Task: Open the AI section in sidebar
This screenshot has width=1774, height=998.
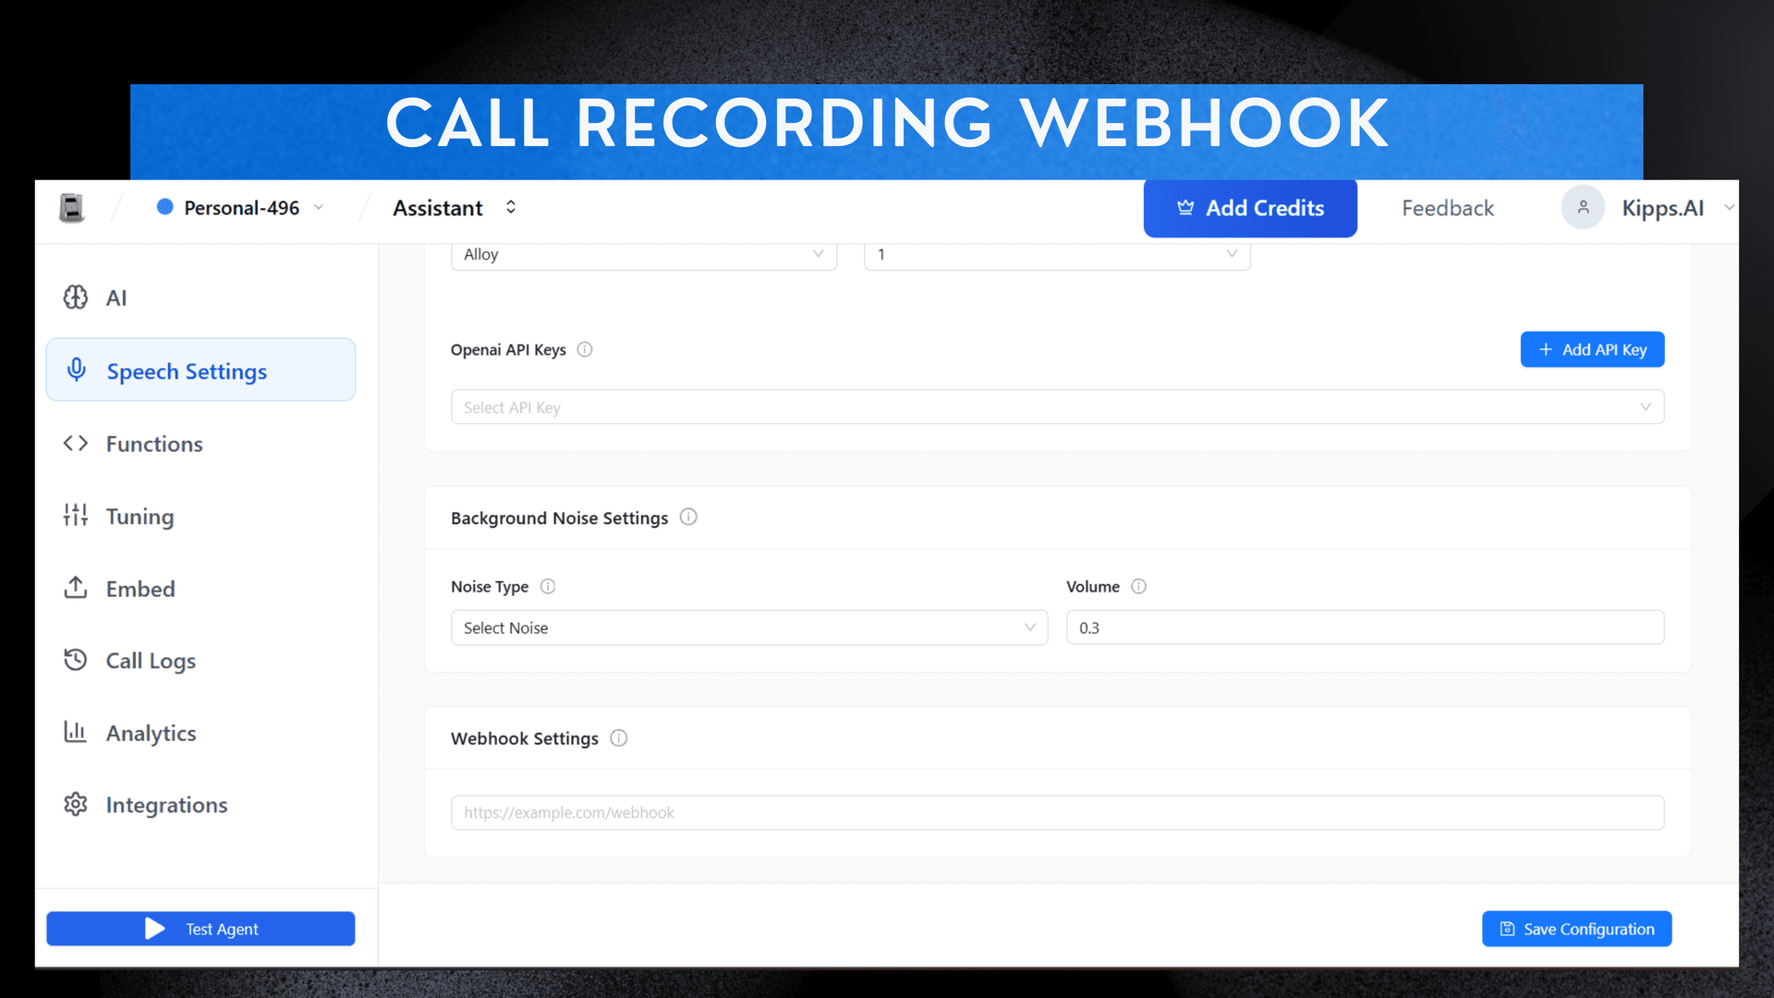Action: (115, 298)
